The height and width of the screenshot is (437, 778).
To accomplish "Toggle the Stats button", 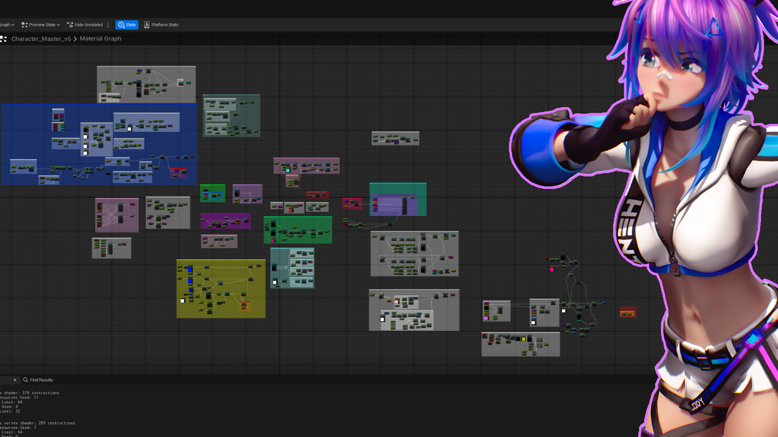I will point(127,25).
